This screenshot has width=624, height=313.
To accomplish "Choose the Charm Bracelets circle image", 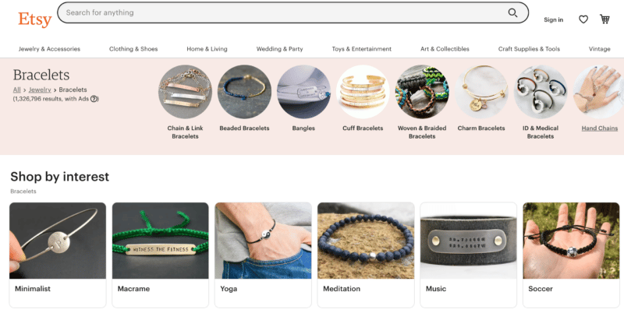I will [x=481, y=92].
